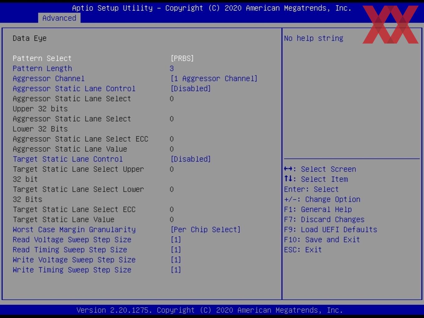Screen dimensions: 424x318
Task: Select Read Voltage Sweep Step Size label
Action: (72, 239)
